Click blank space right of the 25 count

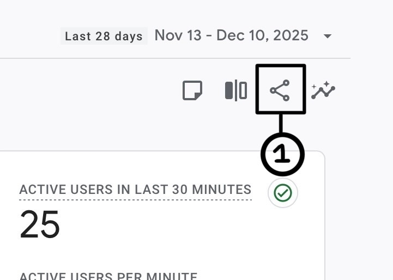[x=164, y=226]
